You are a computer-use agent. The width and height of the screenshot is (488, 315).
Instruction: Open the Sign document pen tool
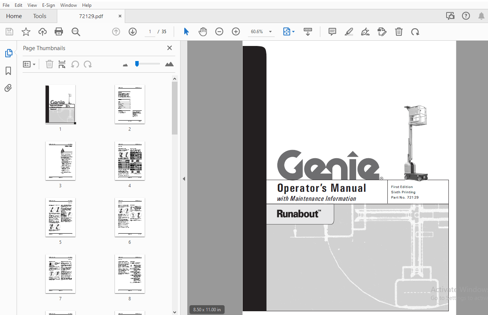pyautogui.click(x=365, y=32)
